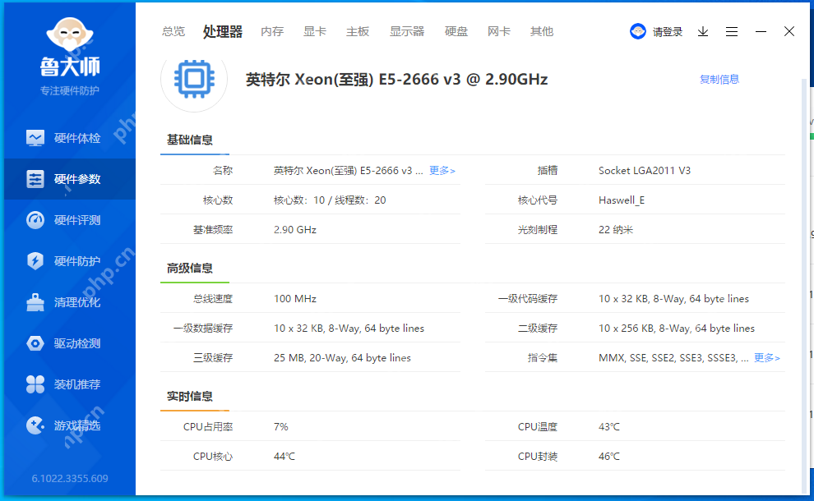This screenshot has width=814, height=501.
Task: Launch 清理优化 in the sidebar
Action: [x=69, y=301]
